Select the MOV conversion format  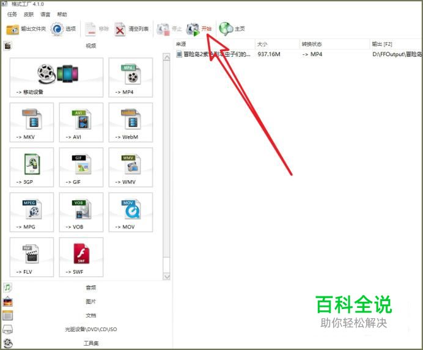(131, 212)
